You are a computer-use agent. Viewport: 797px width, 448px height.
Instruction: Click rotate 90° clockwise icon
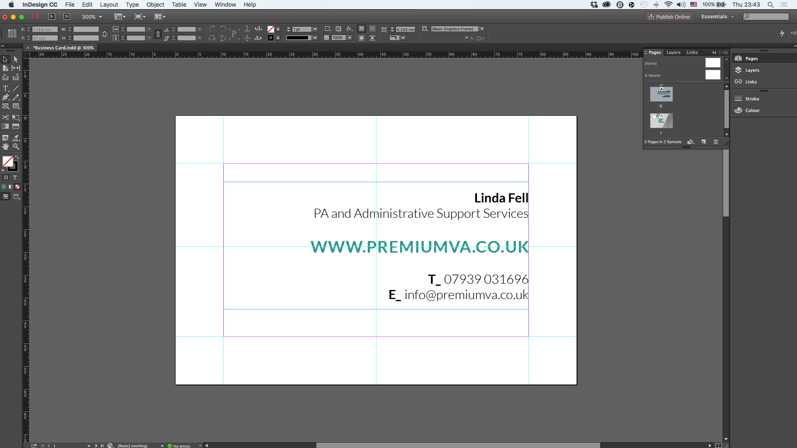[212, 29]
